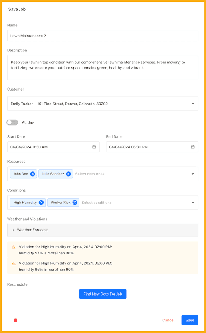The image size is (206, 333).
Task: Remove the Worker Risk condition tag
Action: tap(75, 202)
